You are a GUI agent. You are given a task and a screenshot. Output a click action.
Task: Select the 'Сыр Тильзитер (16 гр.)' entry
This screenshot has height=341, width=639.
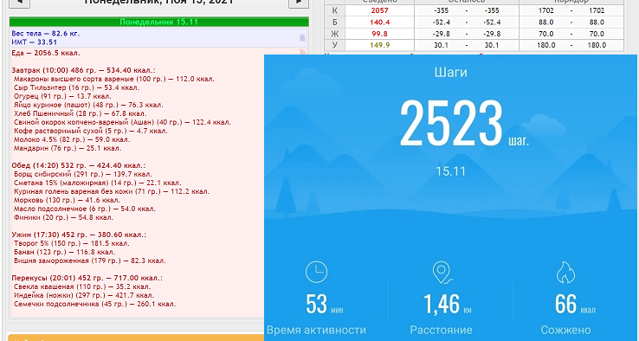(76, 87)
